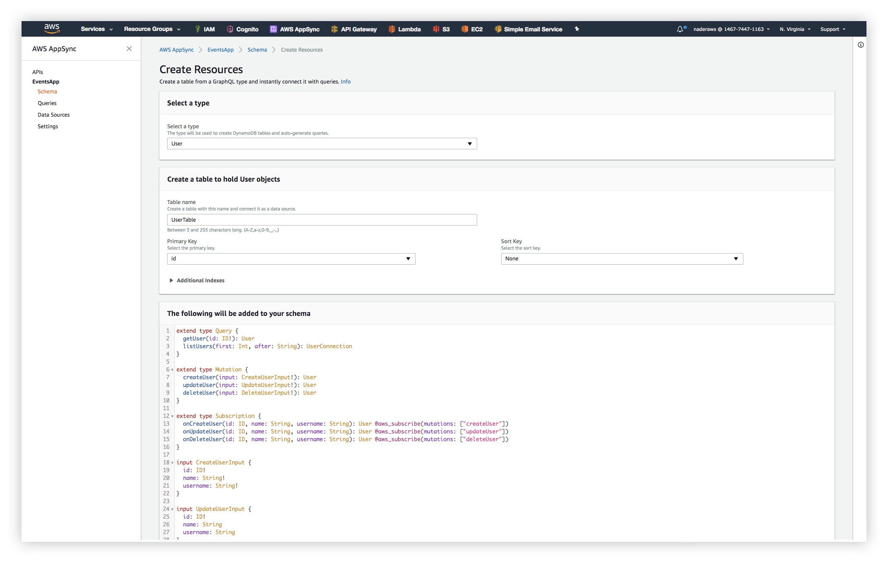The height and width of the screenshot is (566, 888).
Task: Open the Primary Key dropdown
Action: pos(291,259)
